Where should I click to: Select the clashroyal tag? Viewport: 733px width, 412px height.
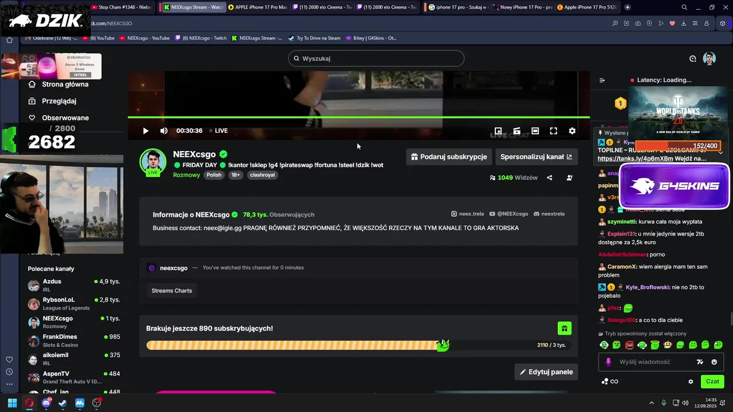pos(262,175)
